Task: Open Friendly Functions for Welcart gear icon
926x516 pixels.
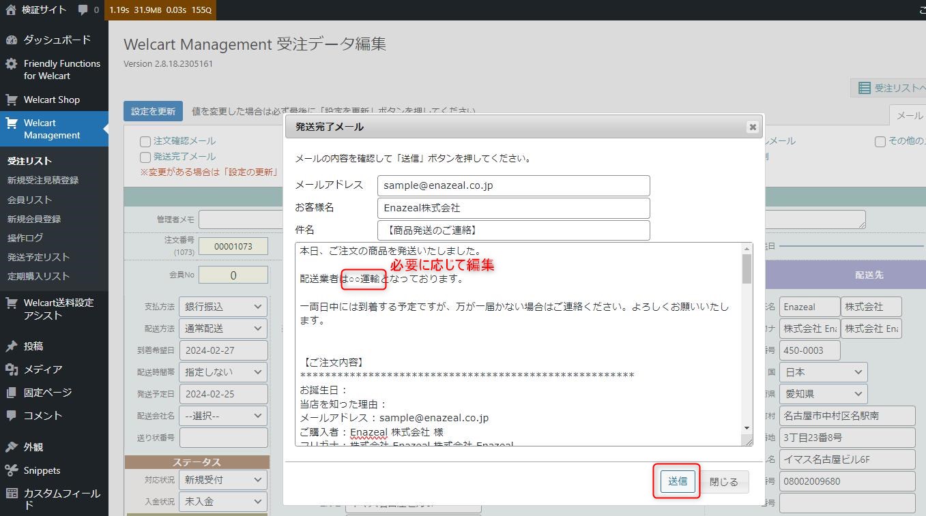Action: tap(12, 64)
